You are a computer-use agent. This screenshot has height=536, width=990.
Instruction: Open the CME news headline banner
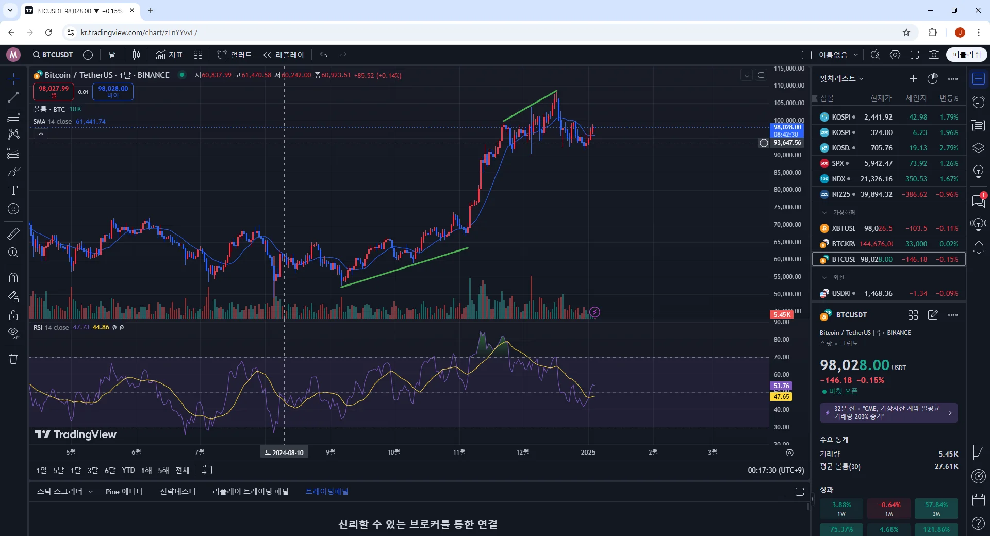tap(889, 413)
